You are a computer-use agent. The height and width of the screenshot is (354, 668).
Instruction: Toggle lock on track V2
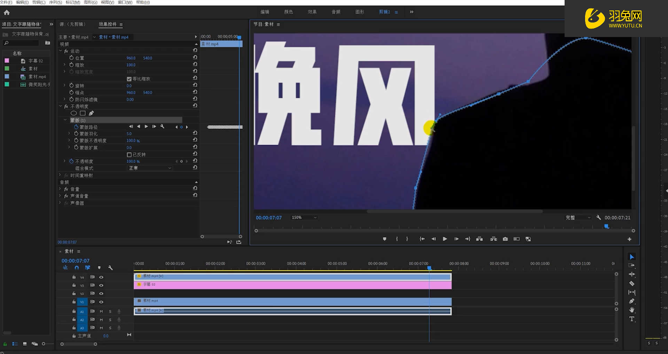pos(74,293)
